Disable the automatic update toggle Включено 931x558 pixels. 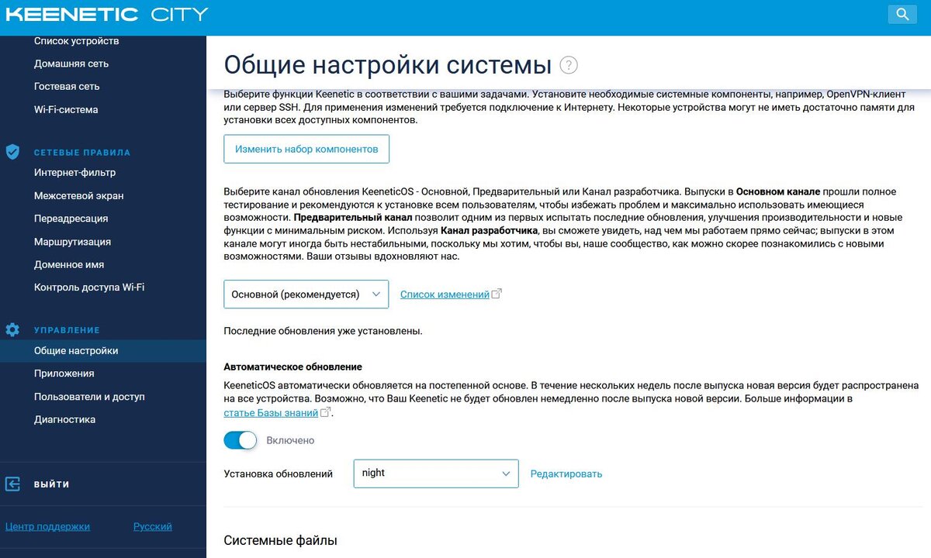[x=241, y=439]
